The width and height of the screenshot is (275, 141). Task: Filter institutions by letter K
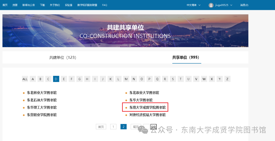coord(111,79)
